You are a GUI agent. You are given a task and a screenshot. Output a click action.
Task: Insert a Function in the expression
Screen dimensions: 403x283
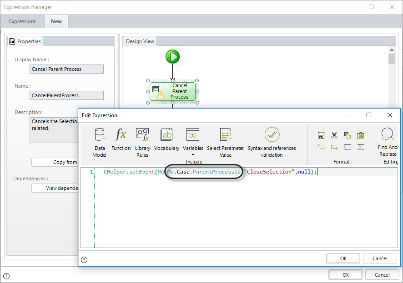click(x=121, y=139)
